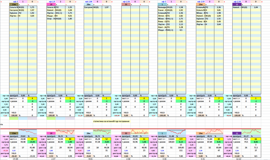Click the sparkline chart beside pink 19
Screen dimensions: 270x160
[x=65, y=132]
